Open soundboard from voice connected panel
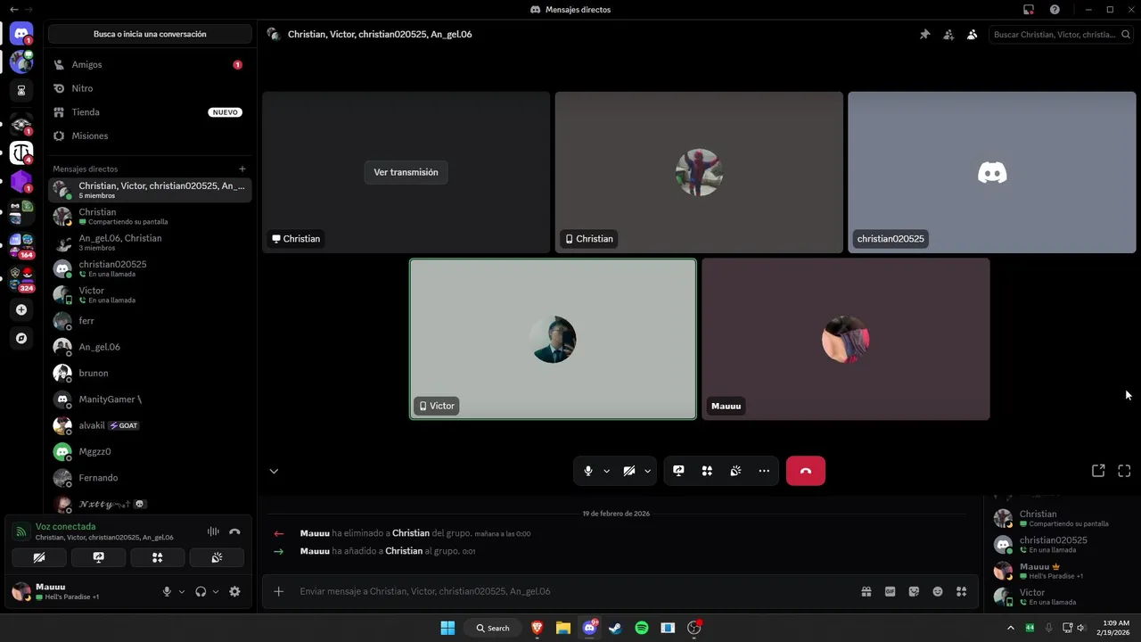The width and height of the screenshot is (1141, 642). (217, 557)
